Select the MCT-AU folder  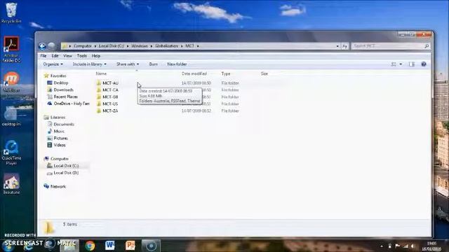pyautogui.click(x=110, y=83)
